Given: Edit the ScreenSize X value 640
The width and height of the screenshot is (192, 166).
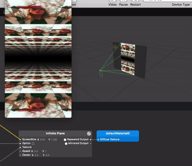Looking at the screenshot, I should click(x=43, y=139).
